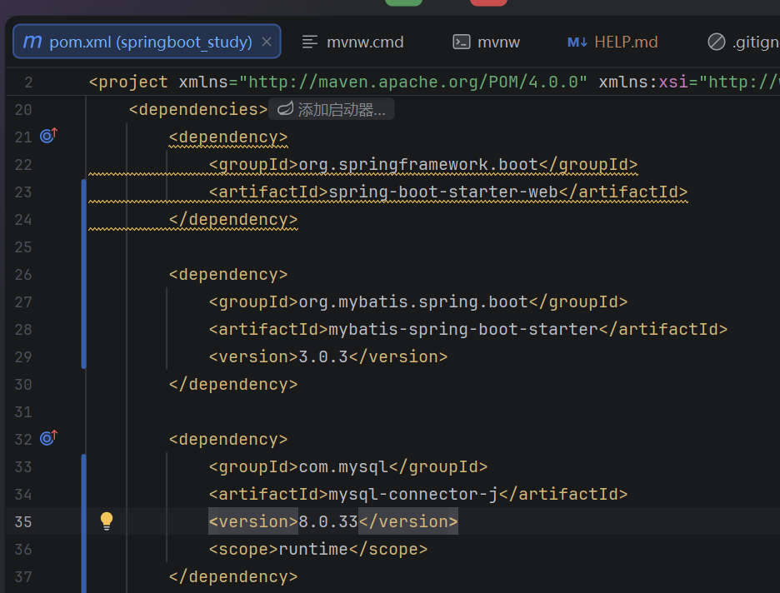Screen dimensions: 780x593
Task: Click the spring-boot-starter-web artifactId text
Action: (443, 192)
